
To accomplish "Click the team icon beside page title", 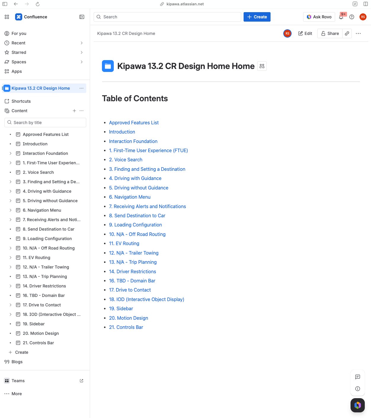I will coord(262,66).
